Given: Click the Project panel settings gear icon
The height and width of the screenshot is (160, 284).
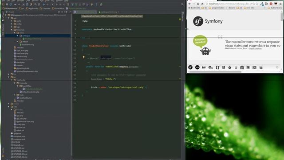Looking at the screenshot, I should tap(66, 12).
